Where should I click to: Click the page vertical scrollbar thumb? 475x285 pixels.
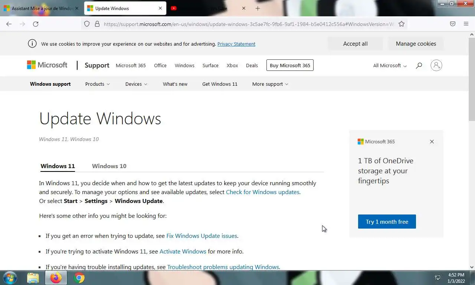click(472, 79)
